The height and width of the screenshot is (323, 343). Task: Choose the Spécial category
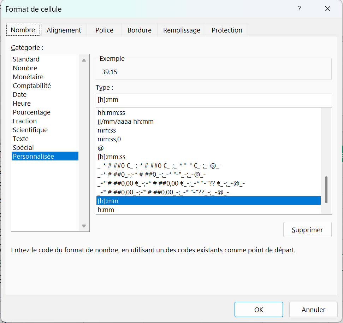[x=45, y=147]
